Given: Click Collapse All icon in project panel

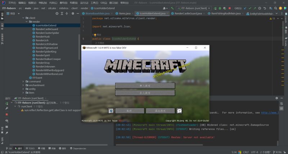Looking at the screenshot, I should point(67,14).
